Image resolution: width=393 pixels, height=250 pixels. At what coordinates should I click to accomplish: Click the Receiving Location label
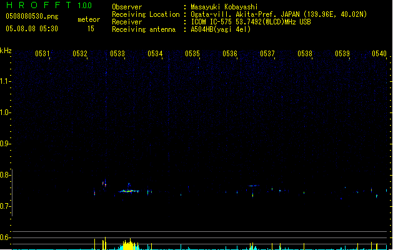click(x=146, y=14)
